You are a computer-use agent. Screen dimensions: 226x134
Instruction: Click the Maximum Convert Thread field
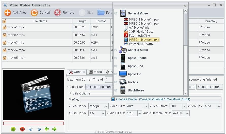108,80
